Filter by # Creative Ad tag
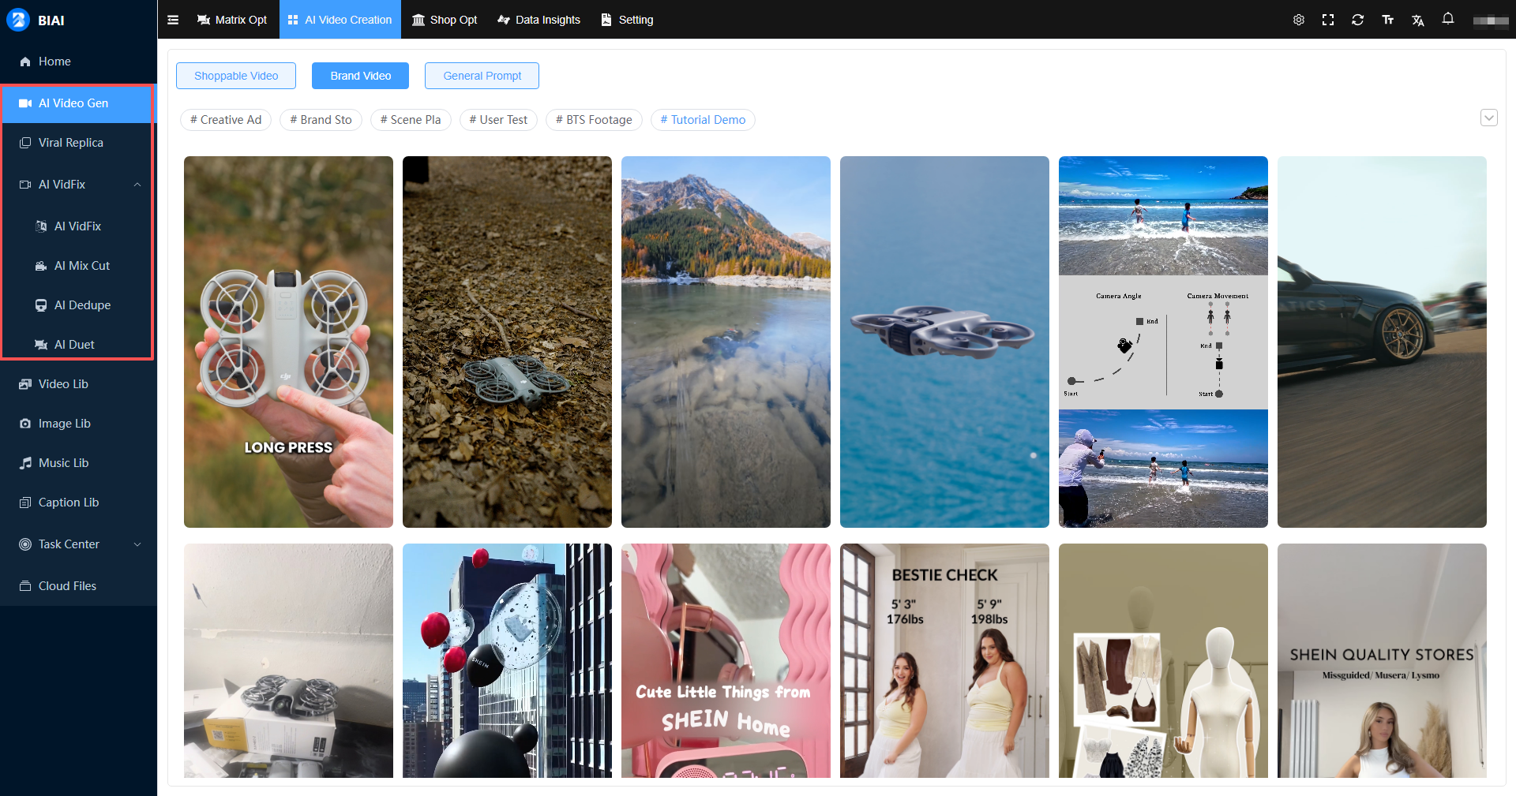Image resolution: width=1516 pixels, height=796 pixels. (x=226, y=120)
